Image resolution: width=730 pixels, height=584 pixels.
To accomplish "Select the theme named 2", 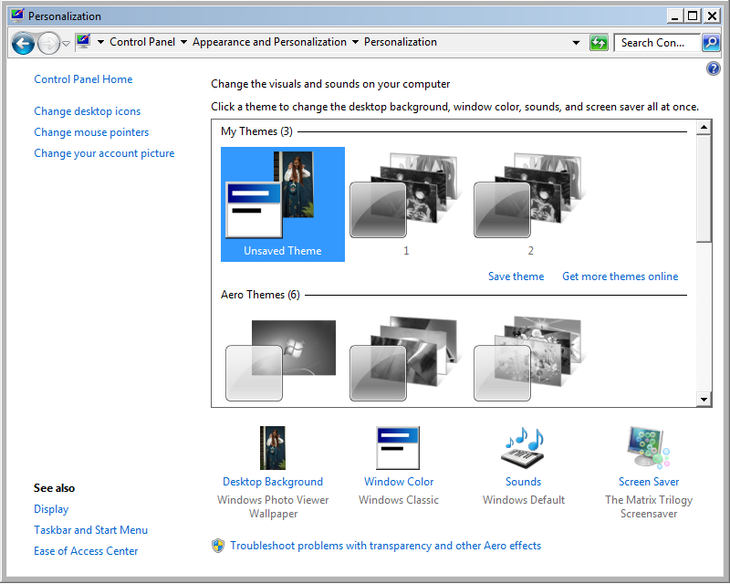I will point(530,204).
